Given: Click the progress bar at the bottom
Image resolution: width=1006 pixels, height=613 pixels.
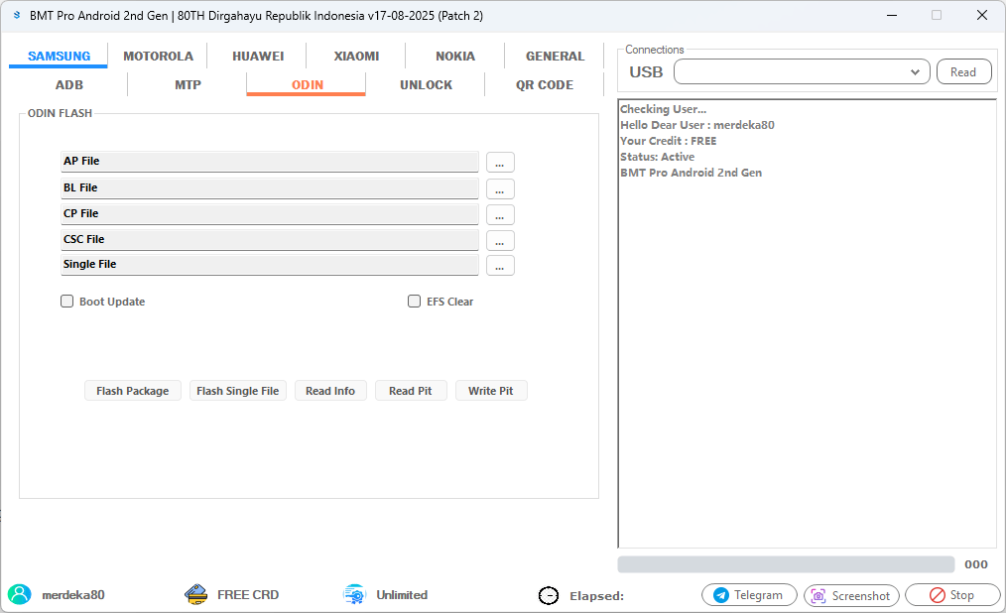Looking at the screenshot, I should (x=784, y=563).
